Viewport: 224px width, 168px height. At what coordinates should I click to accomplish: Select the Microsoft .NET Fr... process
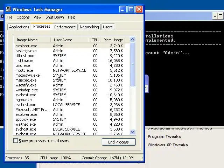(x=70, y=110)
